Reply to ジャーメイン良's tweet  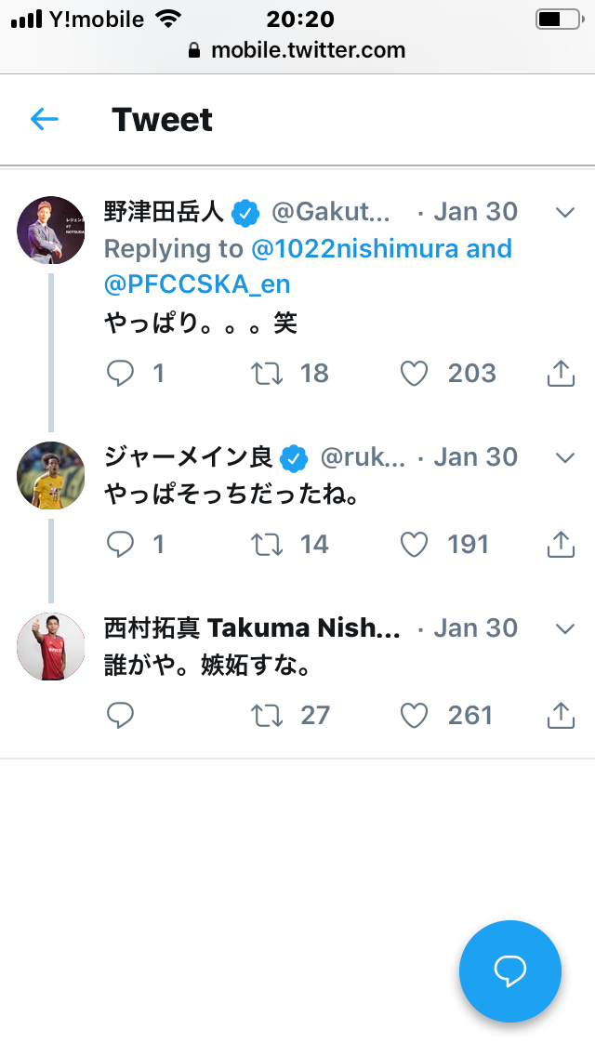(121, 545)
